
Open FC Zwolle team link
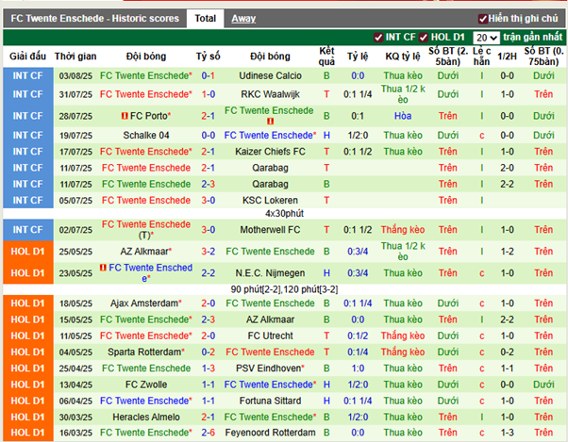tap(146, 385)
